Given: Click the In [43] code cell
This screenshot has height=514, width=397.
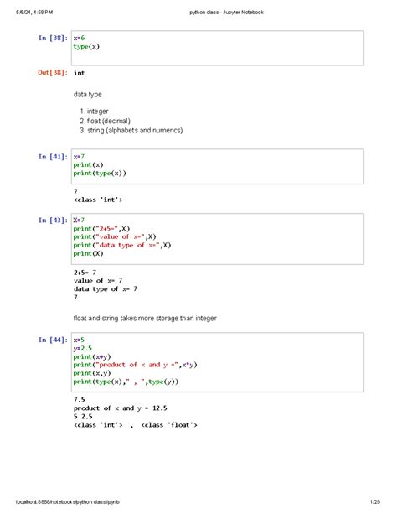Looking at the screenshot, I should pos(218,239).
